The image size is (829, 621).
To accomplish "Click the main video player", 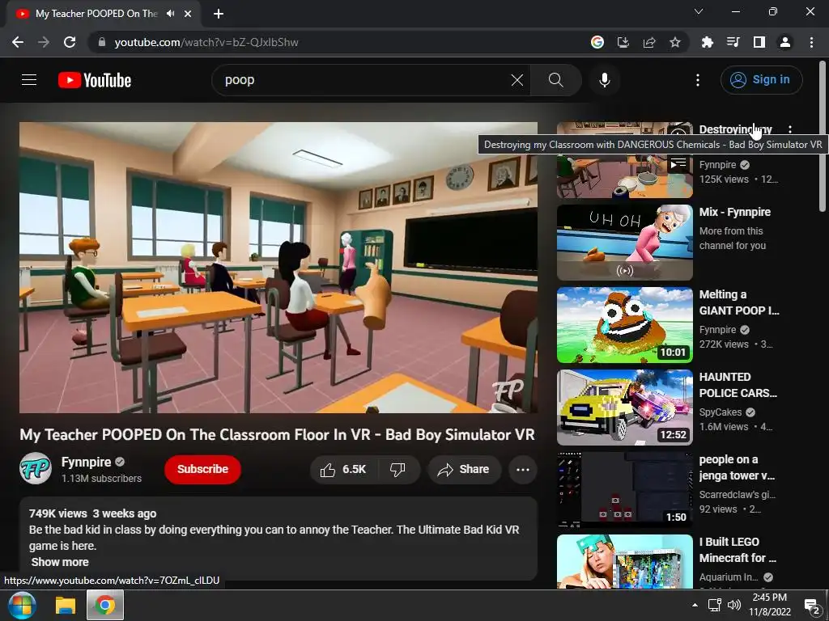I will (x=278, y=267).
